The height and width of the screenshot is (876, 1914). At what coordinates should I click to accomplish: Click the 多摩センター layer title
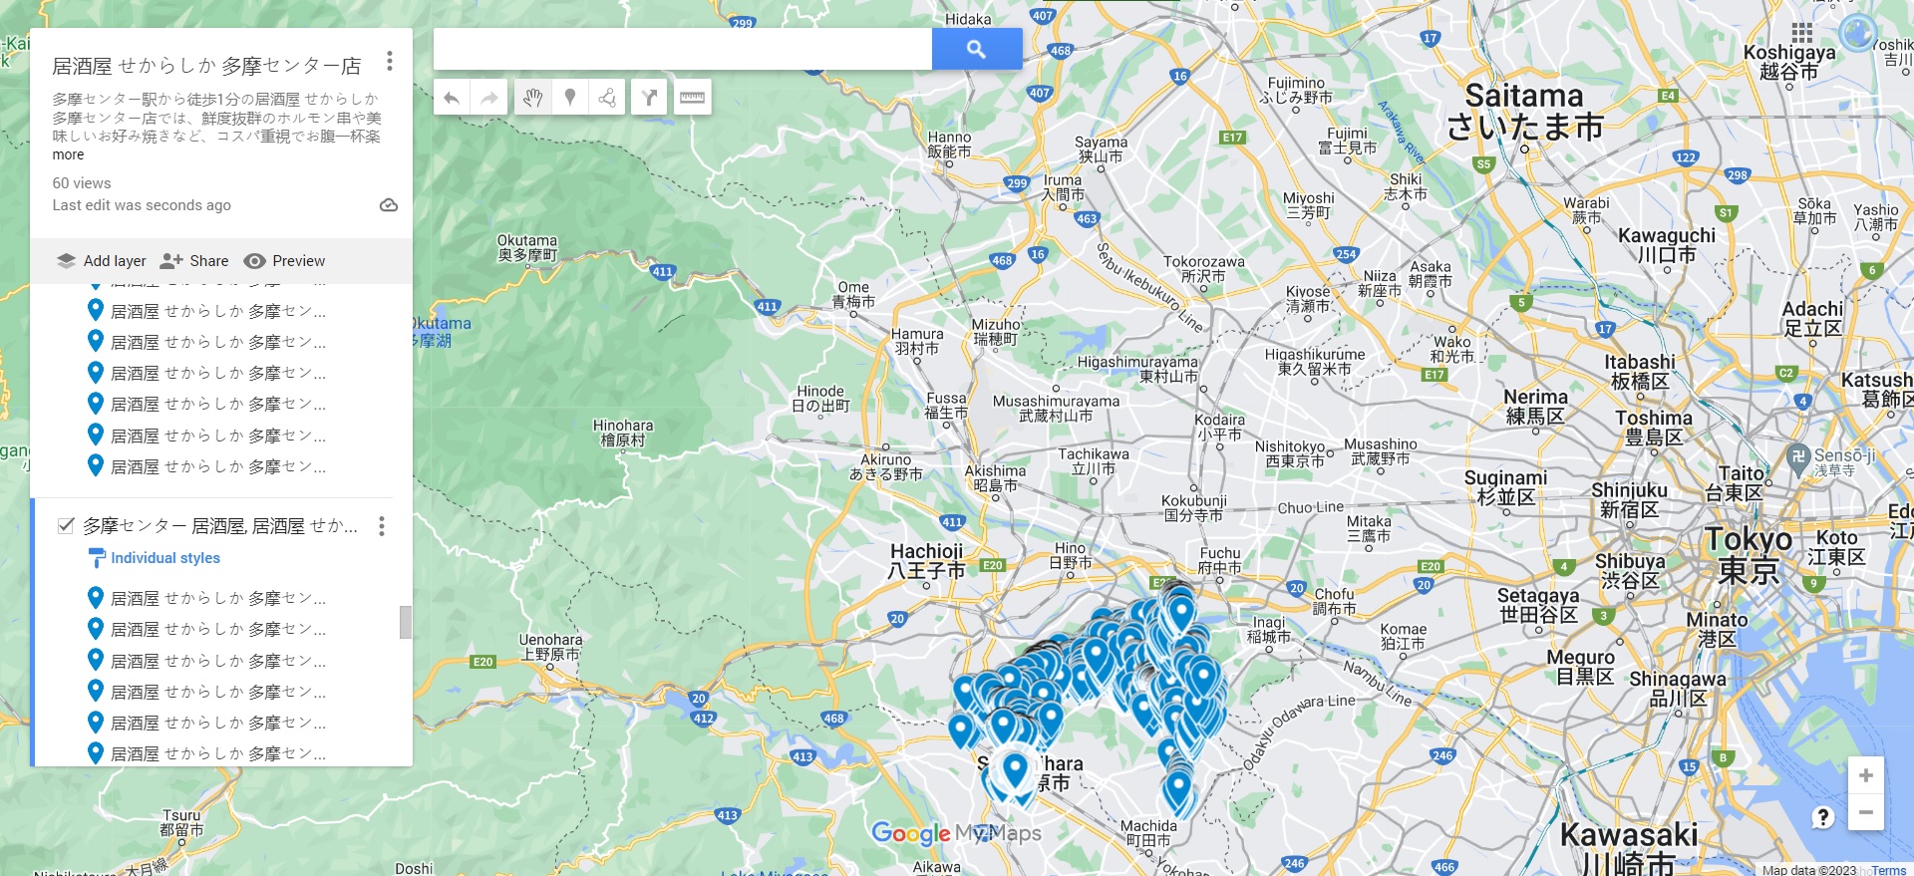[220, 526]
